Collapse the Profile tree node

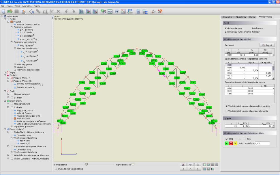pyautogui.click(x=5, y=19)
